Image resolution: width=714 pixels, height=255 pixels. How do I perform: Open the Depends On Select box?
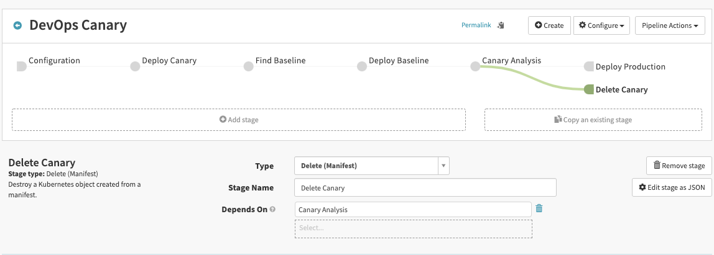coord(413,228)
